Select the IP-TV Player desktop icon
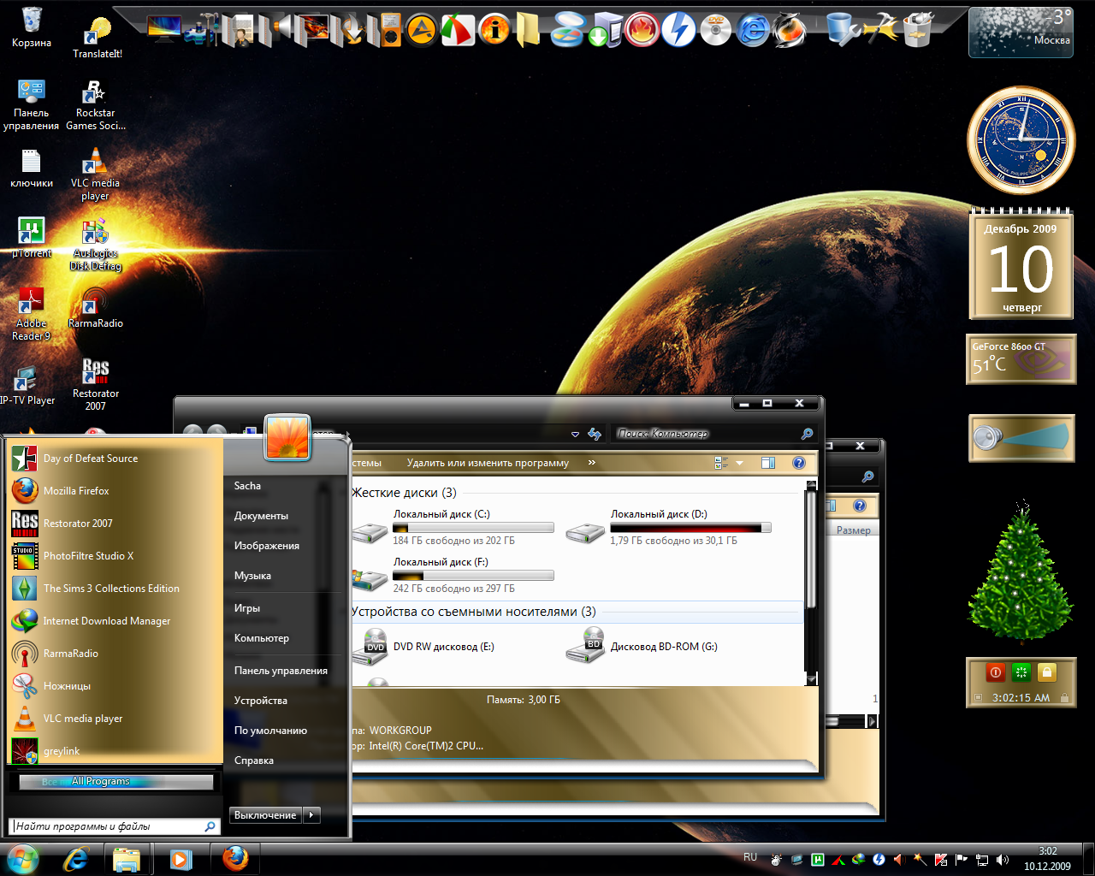This screenshot has width=1095, height=876. click(x=27, y=385)
